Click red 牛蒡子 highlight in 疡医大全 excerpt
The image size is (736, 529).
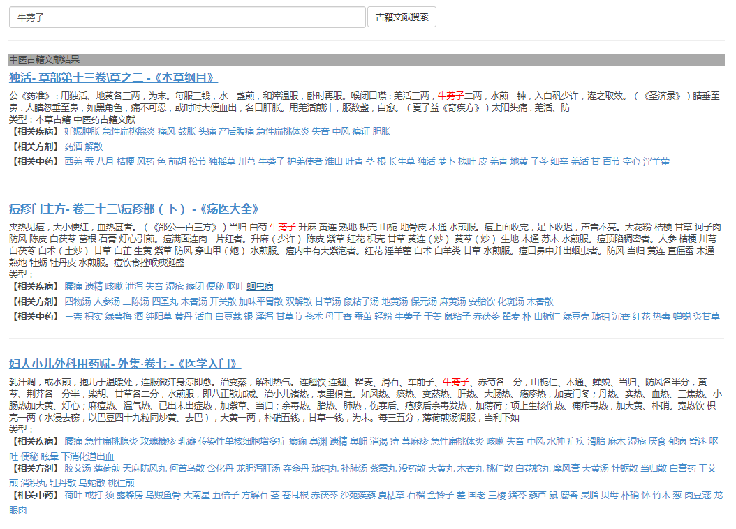(x=283, y=227)
